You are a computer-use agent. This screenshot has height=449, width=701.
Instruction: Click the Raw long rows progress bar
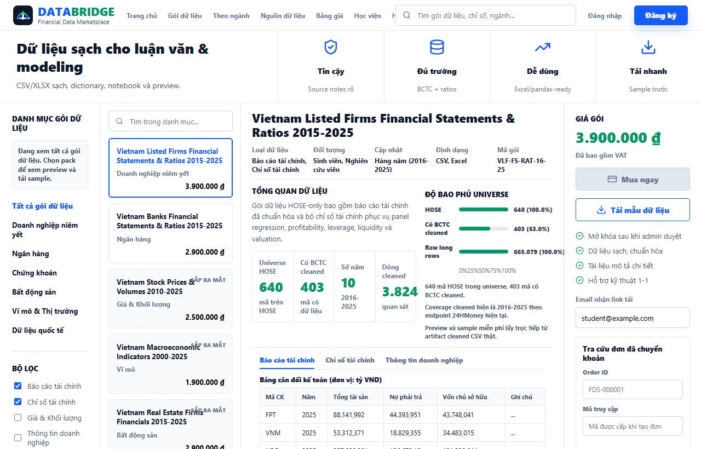[484, 252]
